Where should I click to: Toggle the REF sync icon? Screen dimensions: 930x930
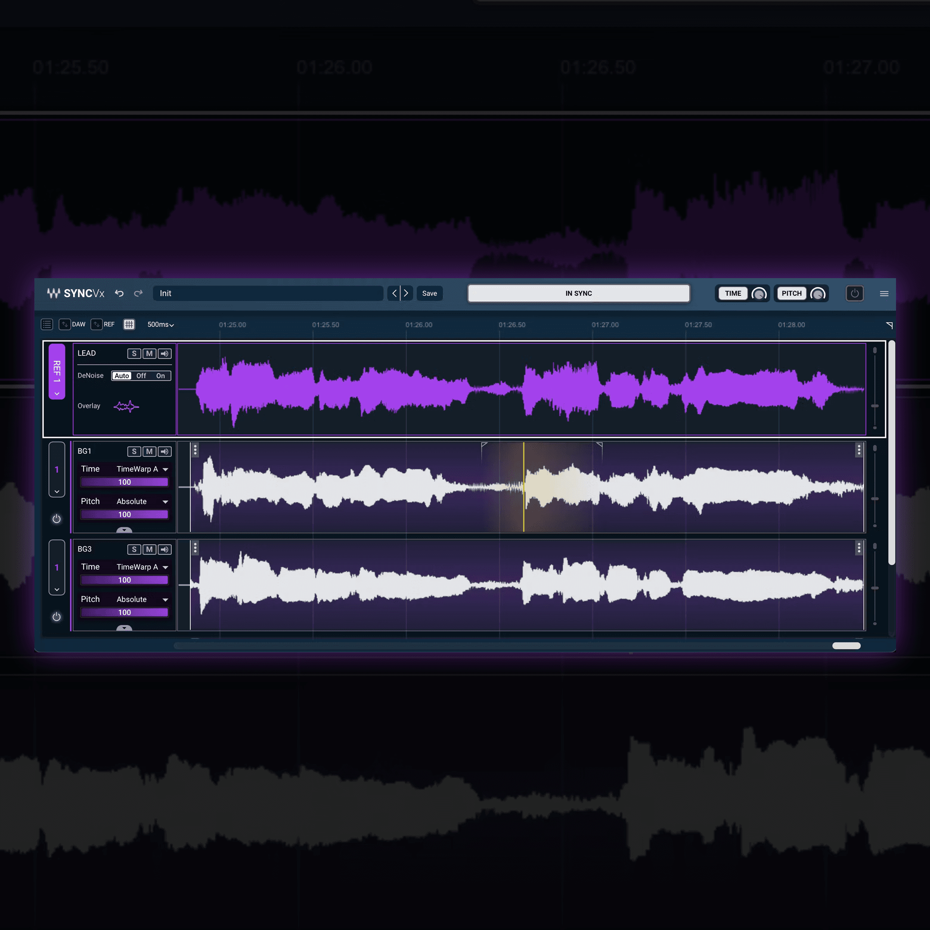pos(96,325)
